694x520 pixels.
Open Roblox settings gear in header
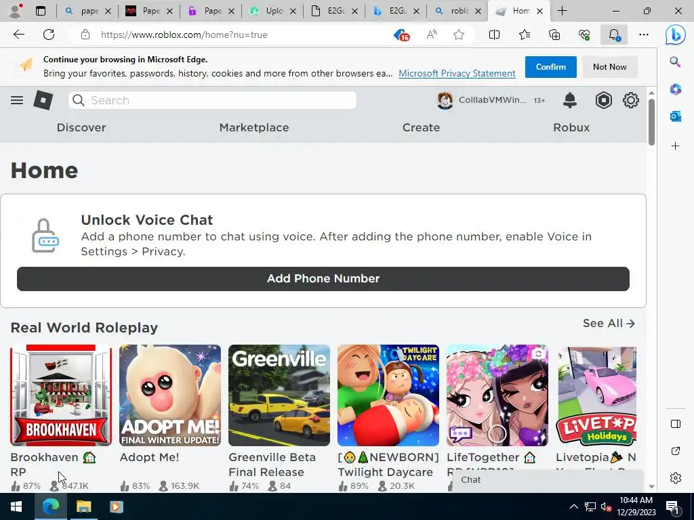(631, 100)
